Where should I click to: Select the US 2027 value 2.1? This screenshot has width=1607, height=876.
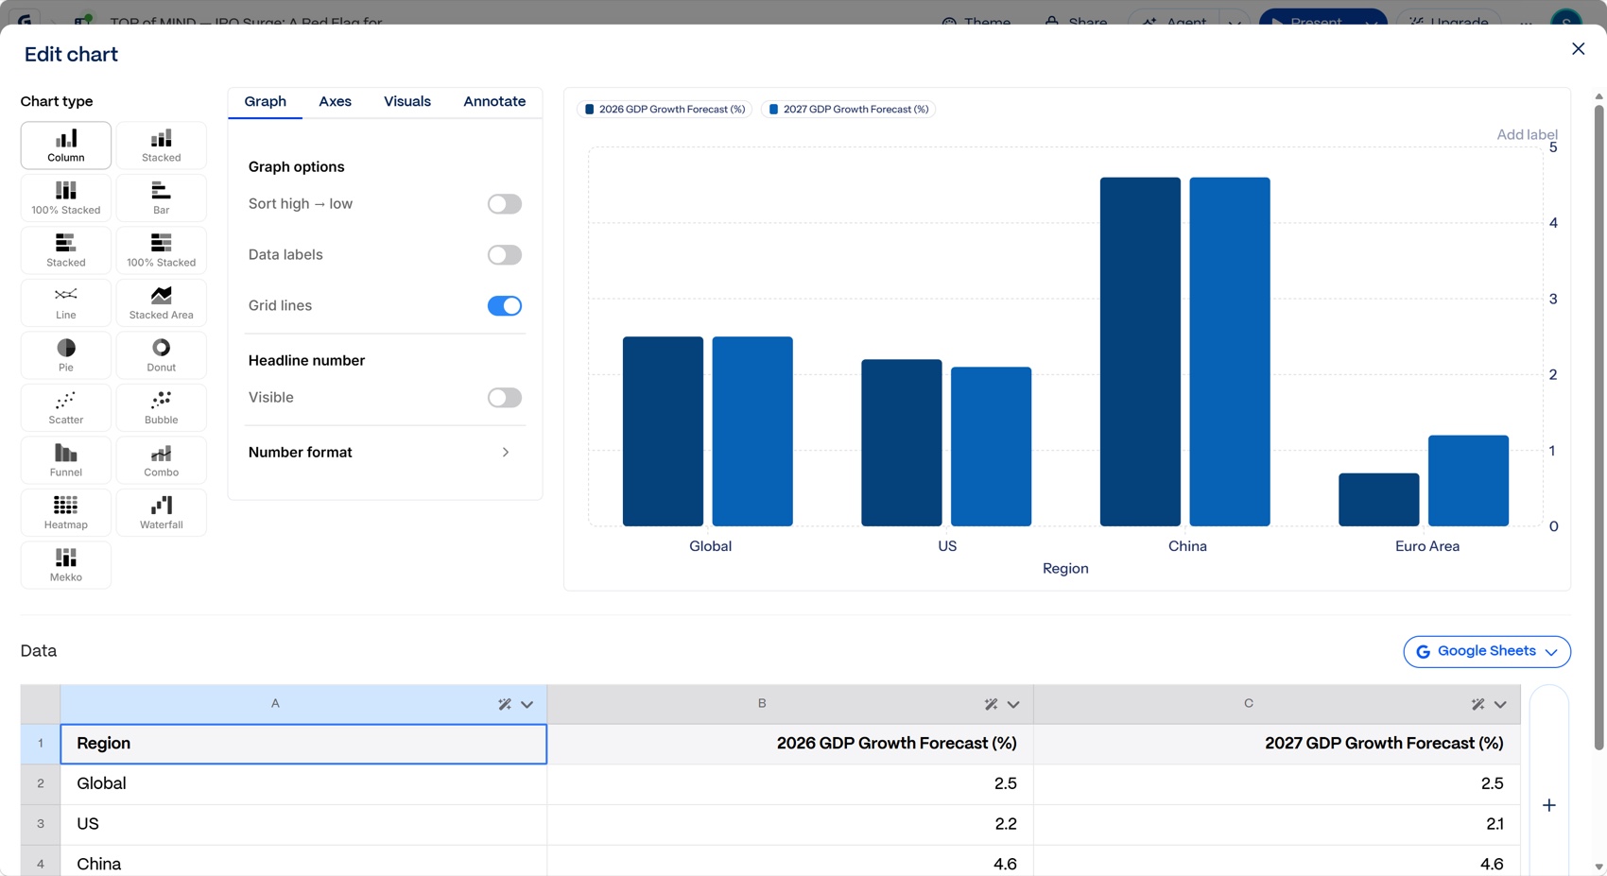[1277, 824]
